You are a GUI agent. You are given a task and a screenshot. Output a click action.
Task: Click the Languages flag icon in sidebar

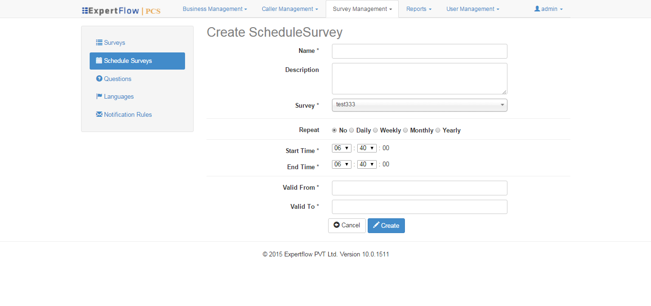(99, 96)
